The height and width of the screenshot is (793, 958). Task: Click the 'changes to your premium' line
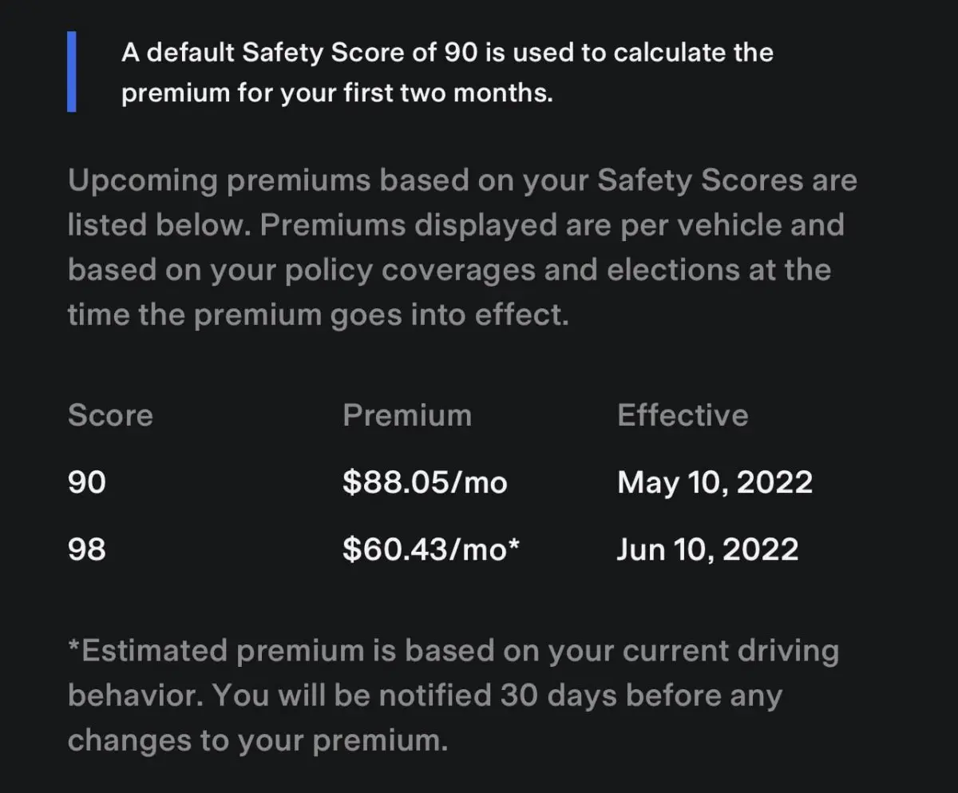[x=257, y=740]
